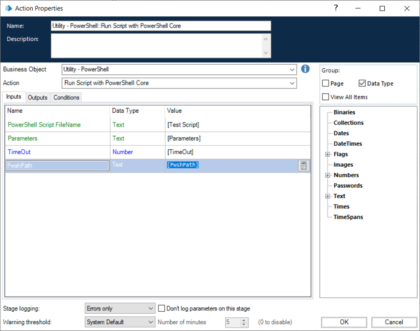420x331 pixels.
Task: Toggle the View All Items checkbox
Action: click(x=326, y=97)
